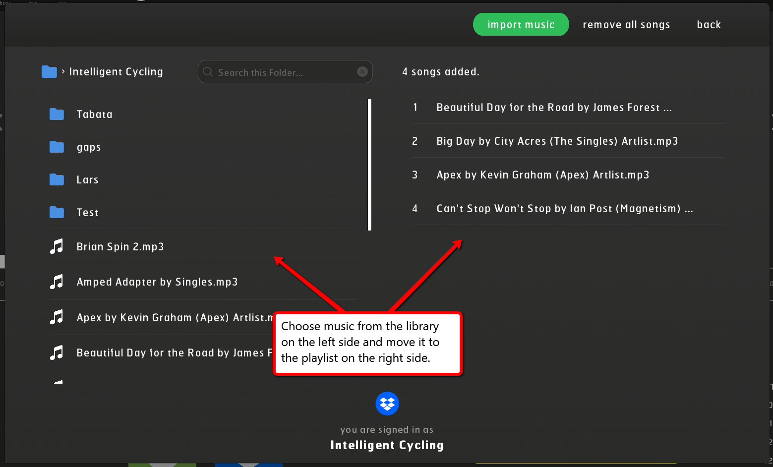
Task: Select Beautiful Day for the Road in library
Action: click(x=169, y=353)
